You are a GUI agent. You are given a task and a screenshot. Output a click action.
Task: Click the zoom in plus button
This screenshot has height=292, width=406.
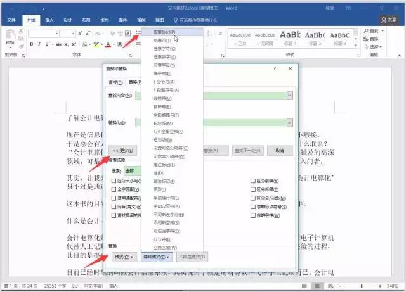pos(380,286)
